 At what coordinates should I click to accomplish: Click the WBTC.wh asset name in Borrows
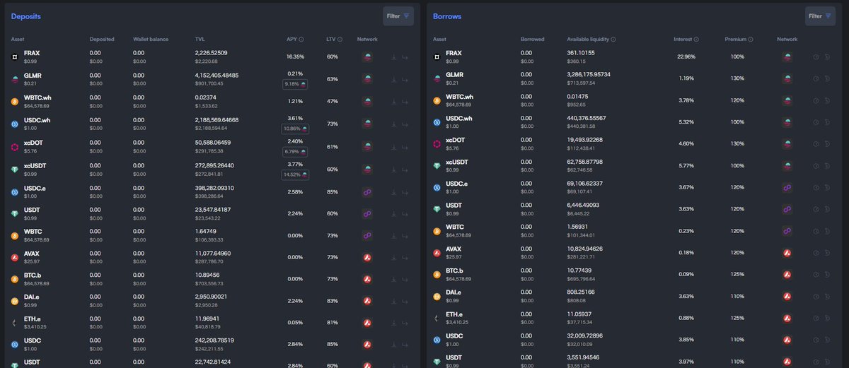click(460, 97)
